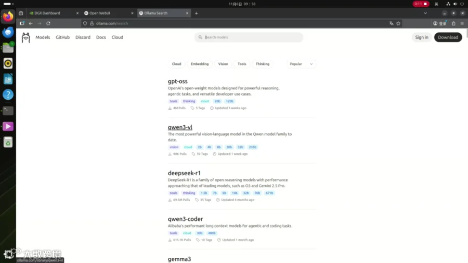Reload the ollama.com page
The height and width of the screenshot is (263, 468).
point(48,23)
